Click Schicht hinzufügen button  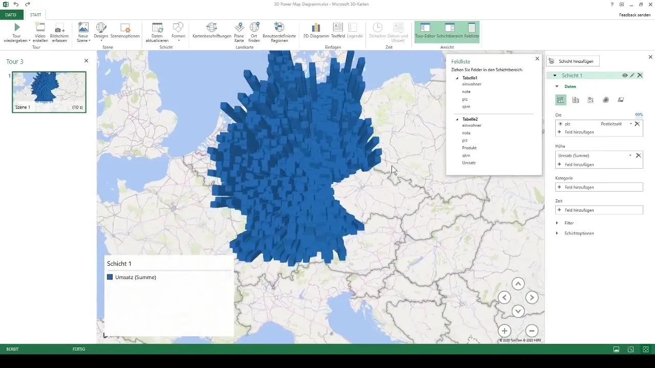573,61
